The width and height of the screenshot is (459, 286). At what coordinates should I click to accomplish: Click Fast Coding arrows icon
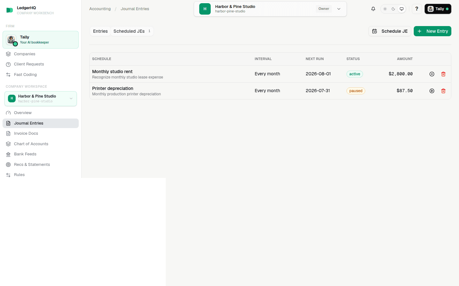pyautogui.click(x=8, y=75)
